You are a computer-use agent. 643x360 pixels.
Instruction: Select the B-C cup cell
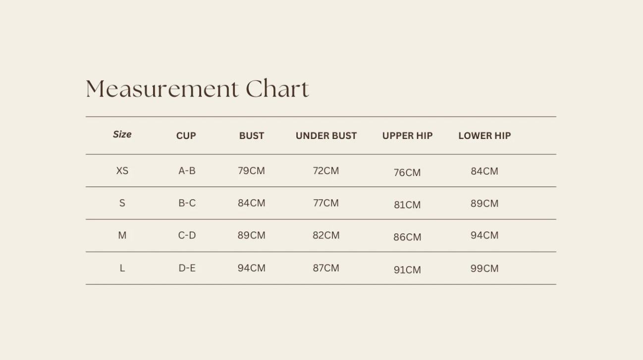coord(187,203)
